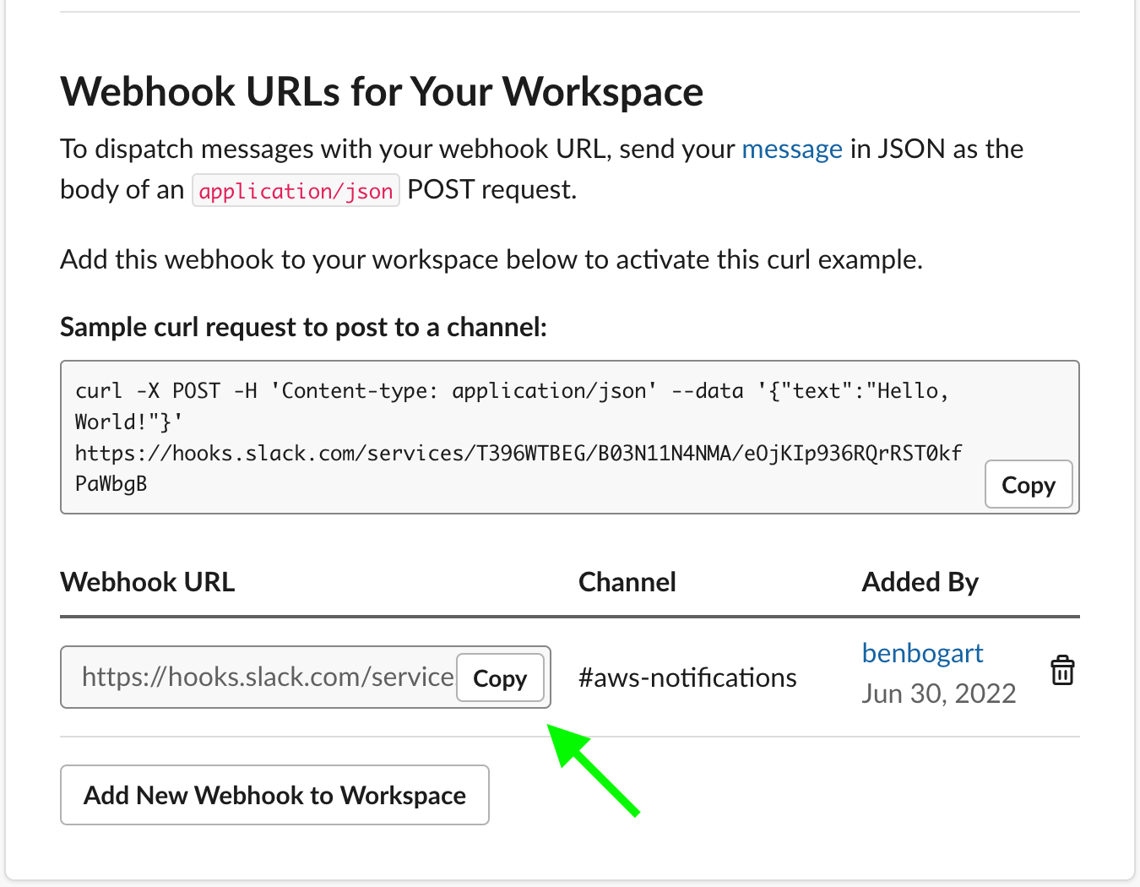Click the sample curl command code block
Screen dimensions: 1140x887
pos(570,438)
